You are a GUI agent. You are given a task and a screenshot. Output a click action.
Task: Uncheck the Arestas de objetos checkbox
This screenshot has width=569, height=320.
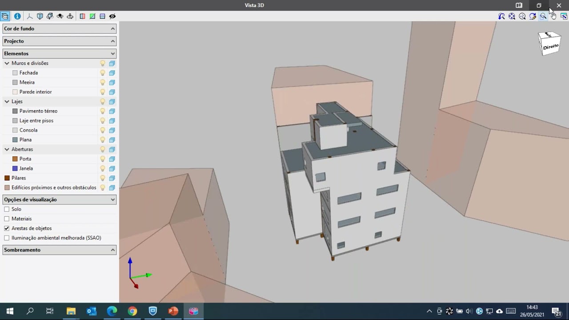[7, 228]
